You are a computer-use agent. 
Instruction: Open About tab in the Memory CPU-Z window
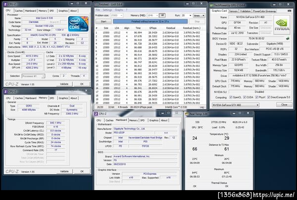74,98
